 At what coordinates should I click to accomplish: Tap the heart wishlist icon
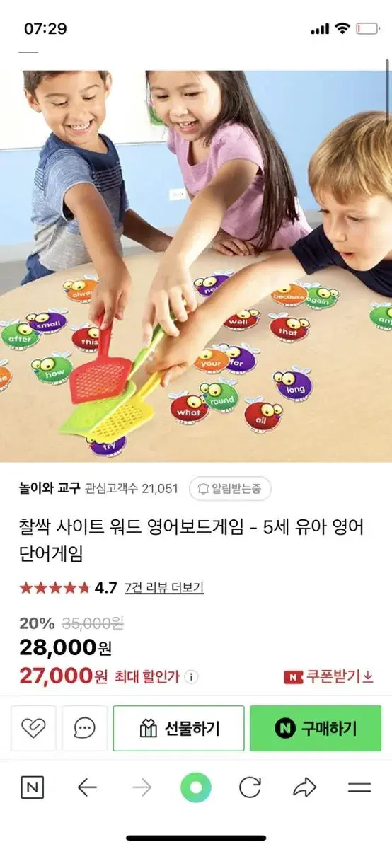pos(33,728)
